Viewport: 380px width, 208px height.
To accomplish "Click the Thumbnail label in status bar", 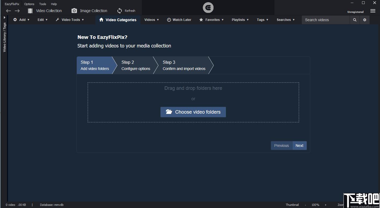I will point(292,205).
